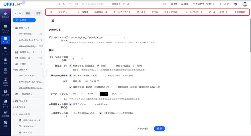Click the page vertical scrollbar
Viewport: 251px width, 136px height.
(250, 35)
